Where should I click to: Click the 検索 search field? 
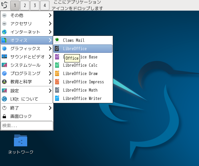[27, 125]
